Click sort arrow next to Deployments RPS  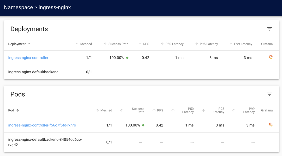(140, 44)
